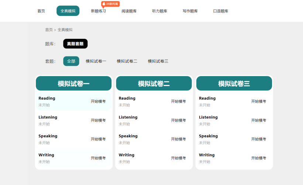303x185 pixels.
Task: Open the 阅读题库 section
Action: coord(129,11)
